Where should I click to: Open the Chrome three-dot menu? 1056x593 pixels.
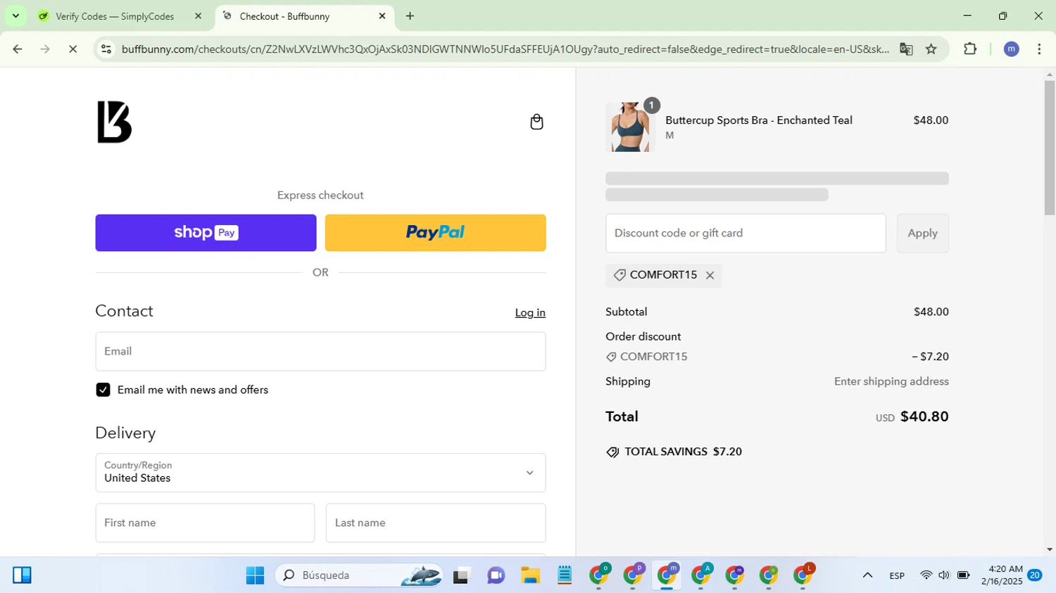pyautogui.click(x=1039, y=49)
